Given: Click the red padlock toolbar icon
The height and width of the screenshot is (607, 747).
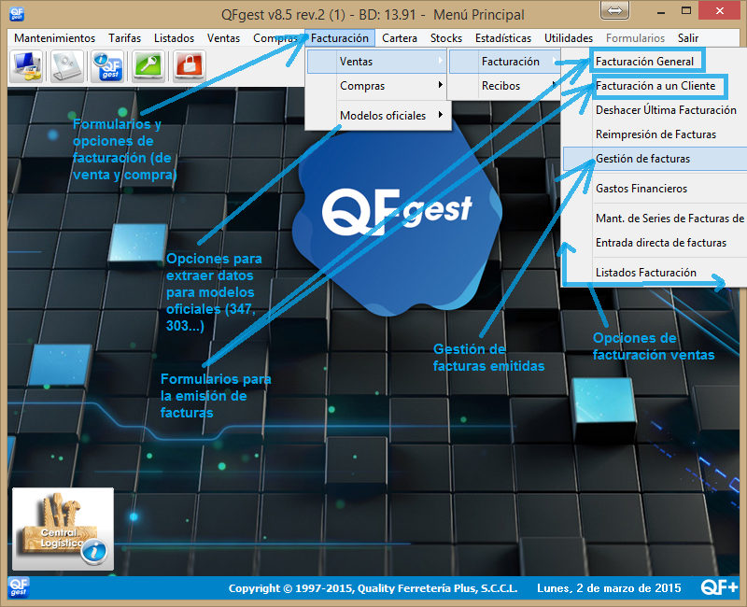Looking at the screenshot, I should pos(190,66).
